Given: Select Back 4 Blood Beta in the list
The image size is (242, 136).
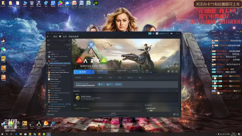Looking at the screenshot, I should 59,68.
